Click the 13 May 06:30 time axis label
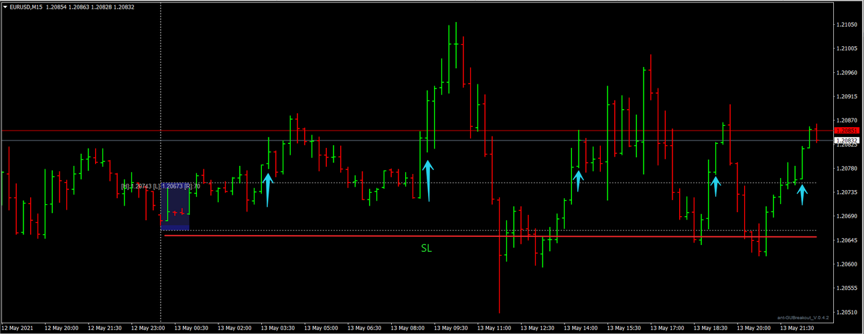864x334 pixels. point(364,328)
